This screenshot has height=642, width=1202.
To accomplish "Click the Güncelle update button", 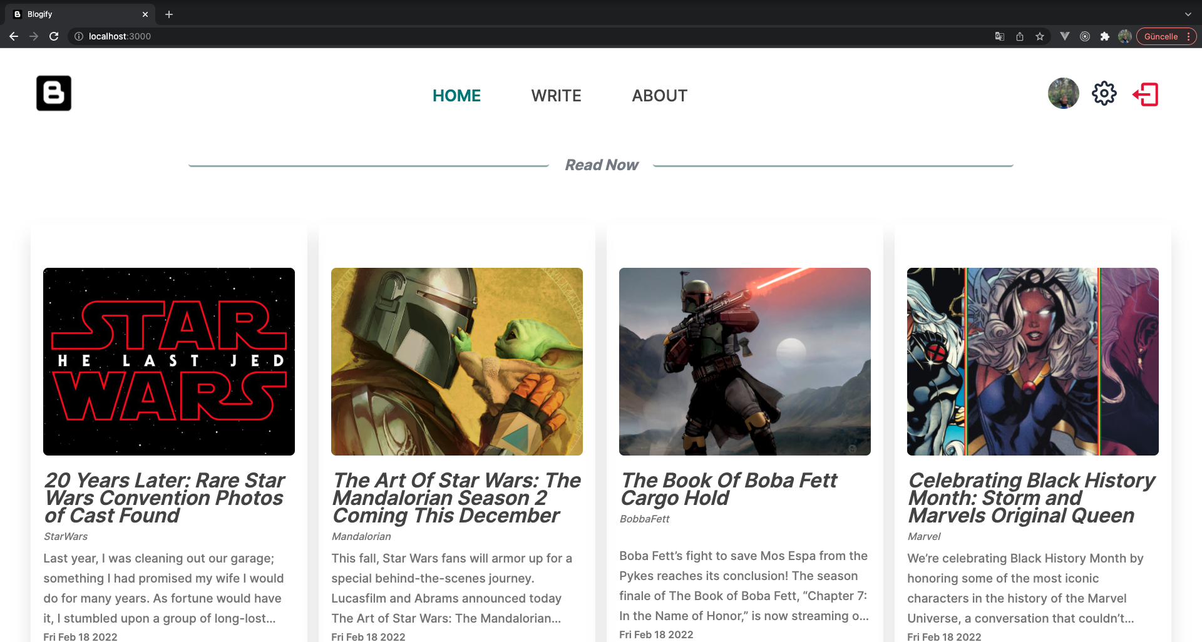I will click(1161, 36).
